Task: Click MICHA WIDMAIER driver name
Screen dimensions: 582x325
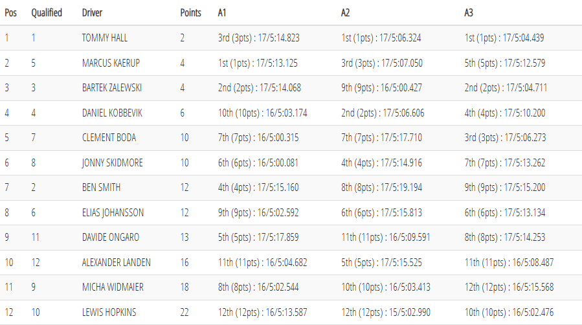Action: pyautogui.click(x=113, y=287)
